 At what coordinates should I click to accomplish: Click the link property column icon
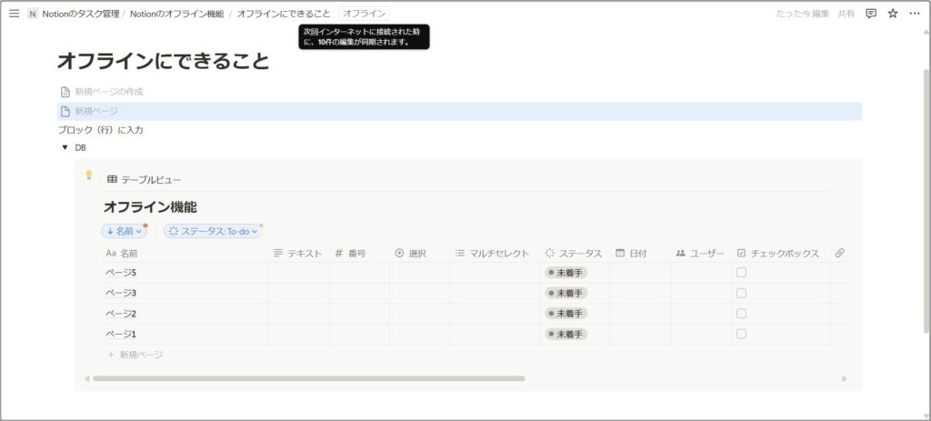pos(839,253)
